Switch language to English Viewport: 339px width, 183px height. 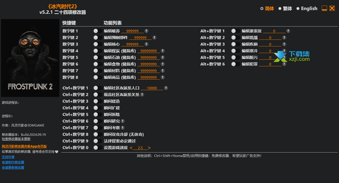307,8
